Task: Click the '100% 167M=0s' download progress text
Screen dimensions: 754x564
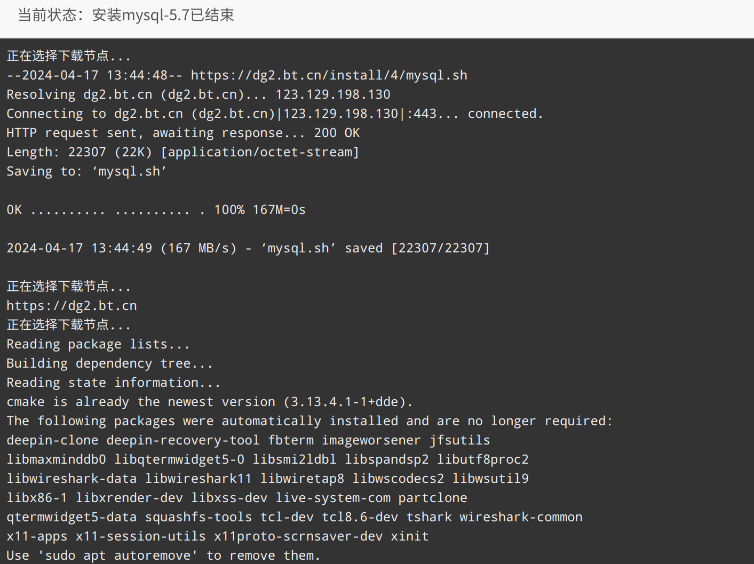Action: (260, 210)
